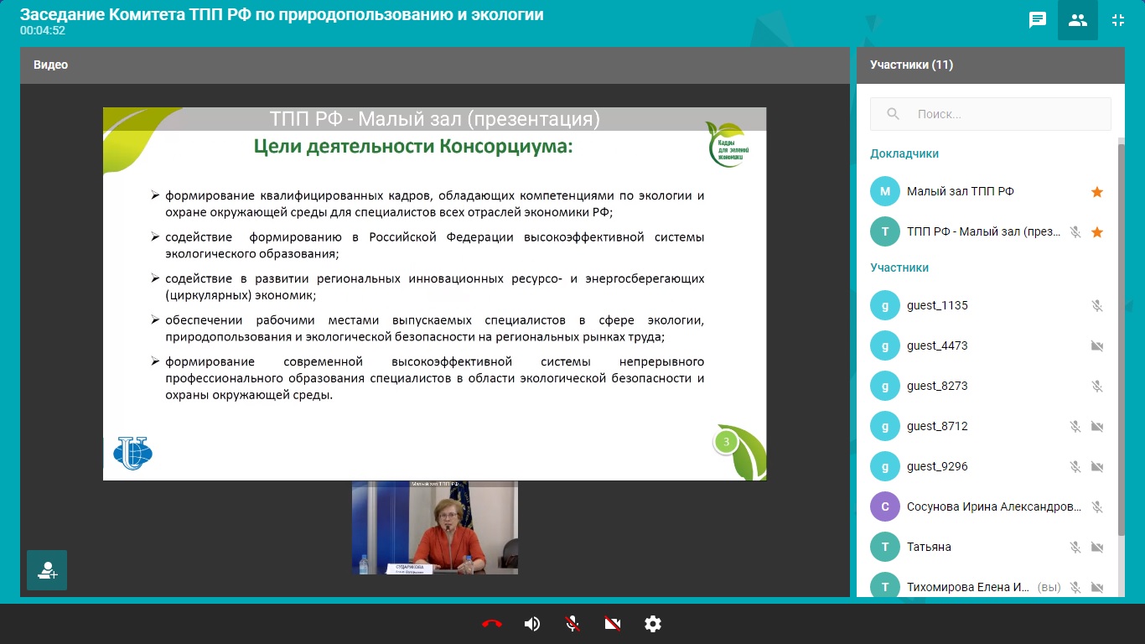The width and height of the screenshot is (1145, 644).
Task: Hang up the call
Action: pyautogui.click(x=492, y=624)
